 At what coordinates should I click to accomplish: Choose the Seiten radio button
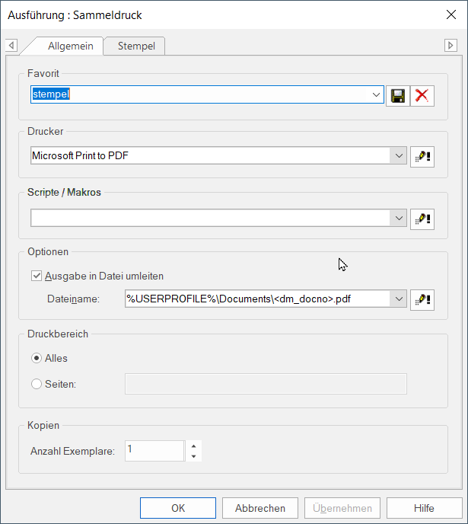tap(37, 384)
